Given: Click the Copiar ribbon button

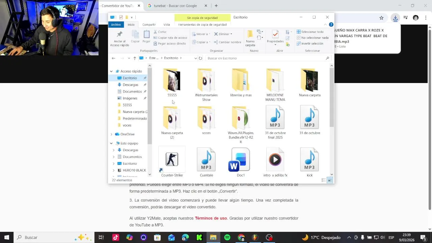Looking at the screenshot, I should tap(135, 37).
